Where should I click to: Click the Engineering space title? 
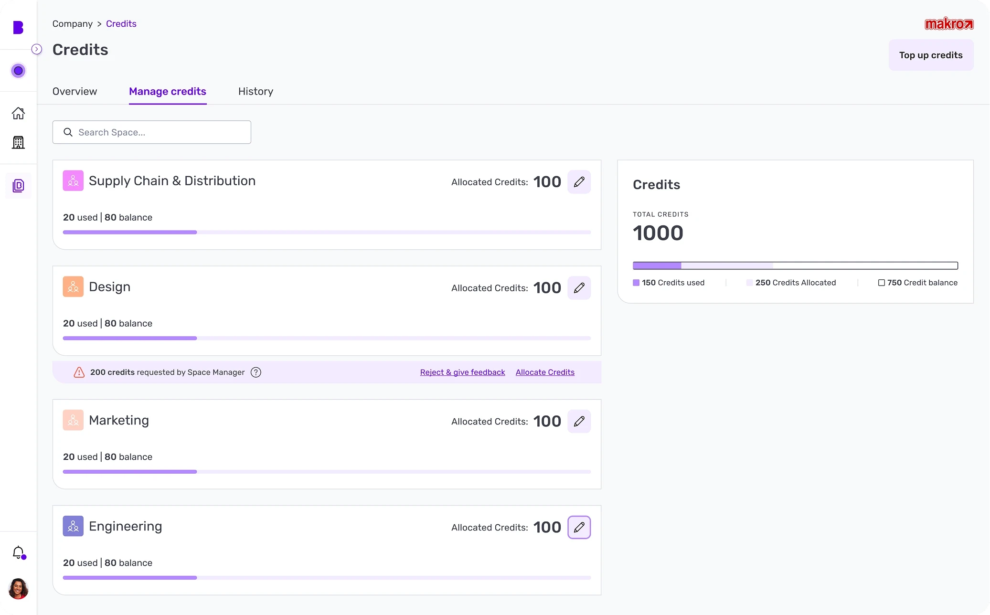click(x=125, y=526)
